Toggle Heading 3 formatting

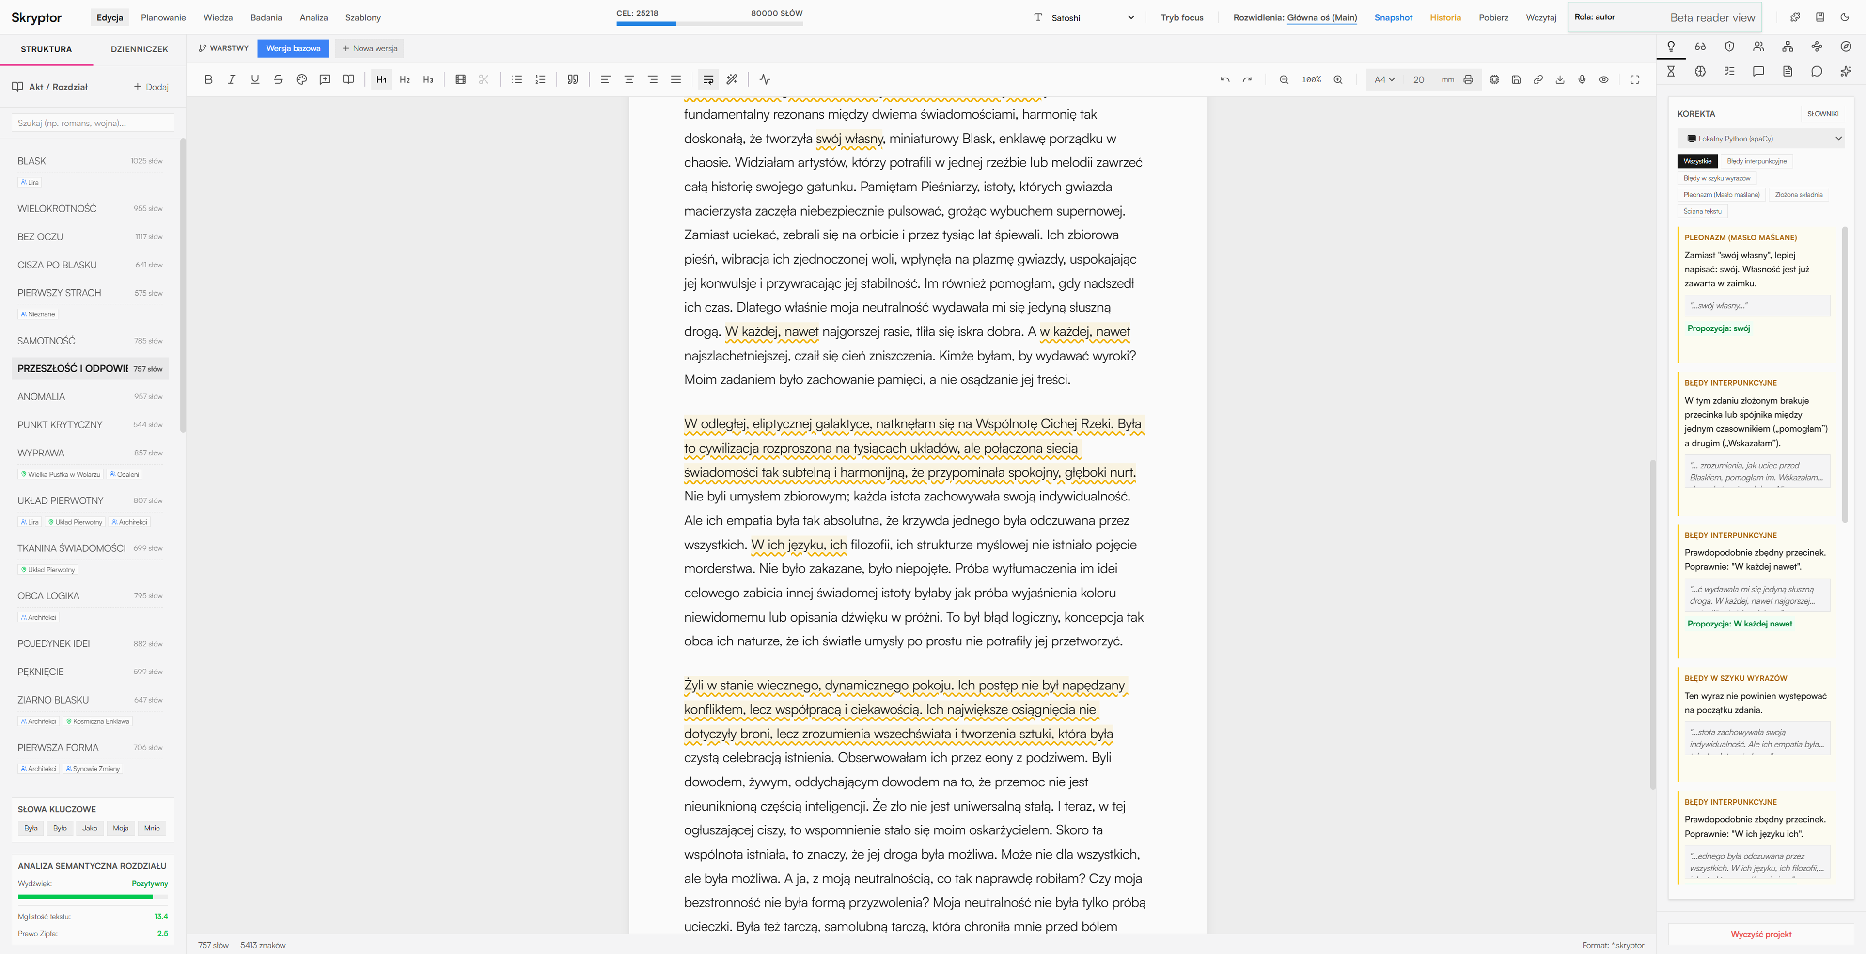tap(428, 79)
